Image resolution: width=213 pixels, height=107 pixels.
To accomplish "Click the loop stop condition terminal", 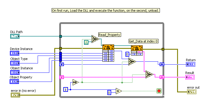I will coord(159,91).
